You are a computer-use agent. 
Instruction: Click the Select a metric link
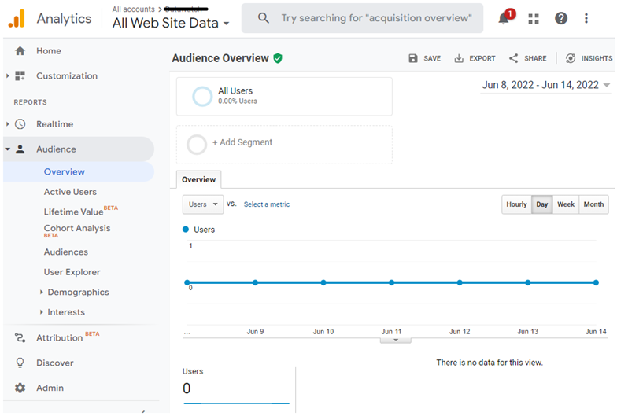(267, 204)
